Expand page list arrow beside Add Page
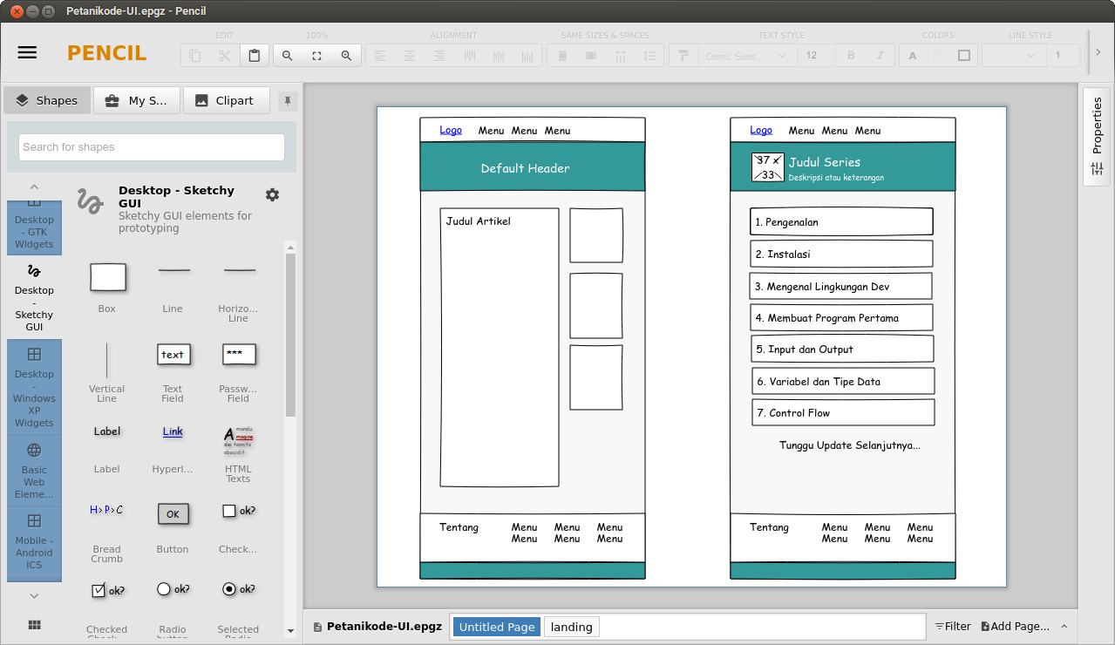 1064,627
